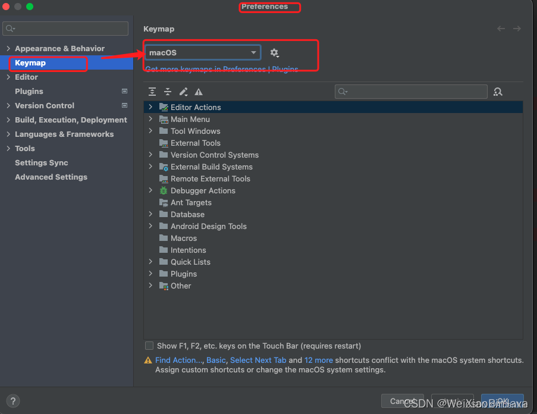Click project-level icon beside Plugins
Viewport: 537px width, 414px height.
(125, 91)
